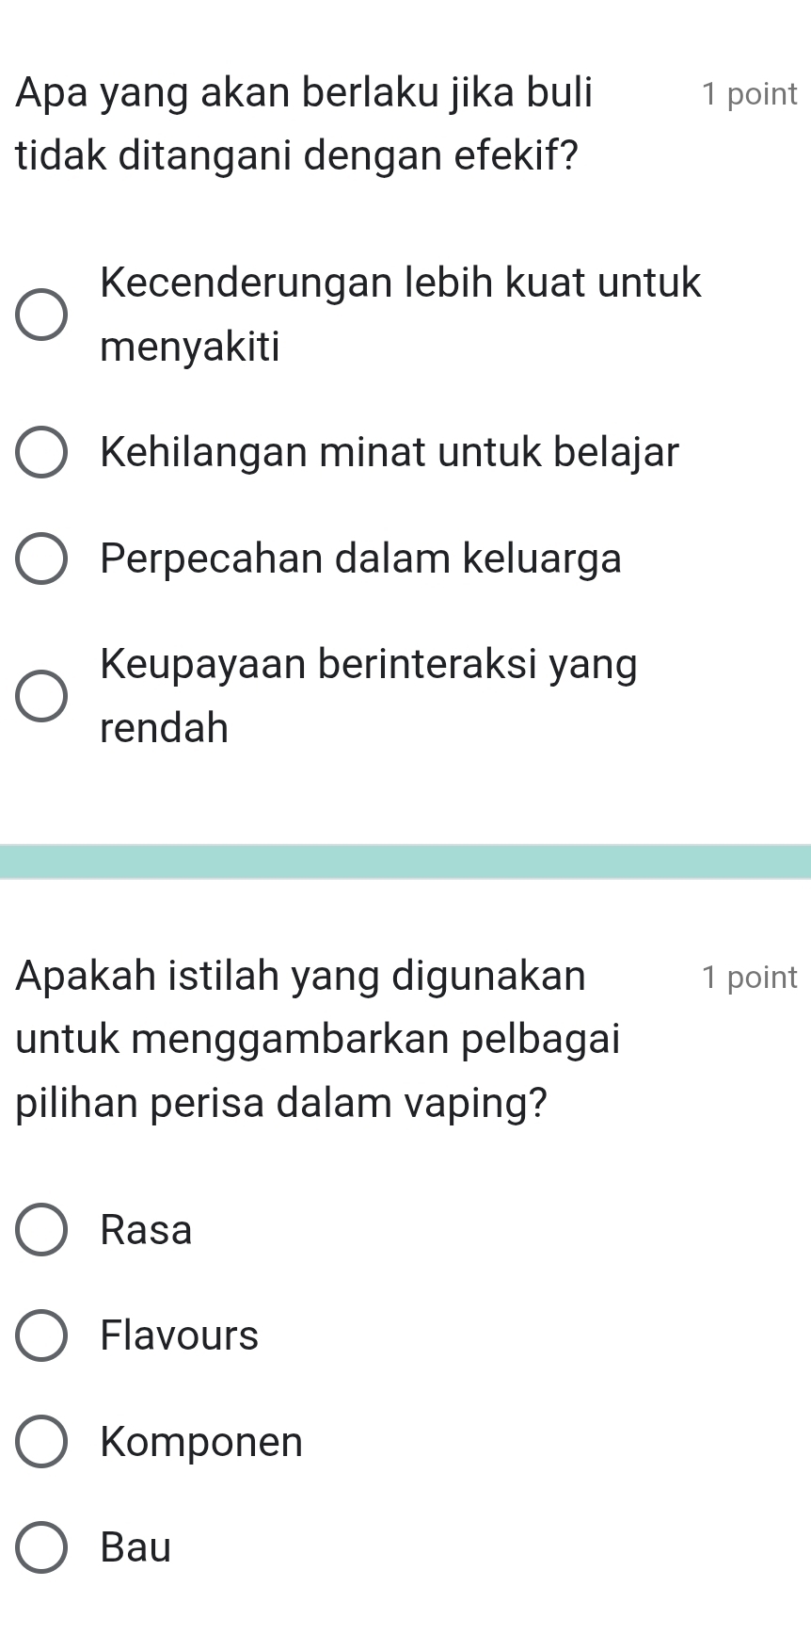Click the 'Flavours' answer label text
Viewport: 811px width, 1651px height.
[x=180, y=1335]
